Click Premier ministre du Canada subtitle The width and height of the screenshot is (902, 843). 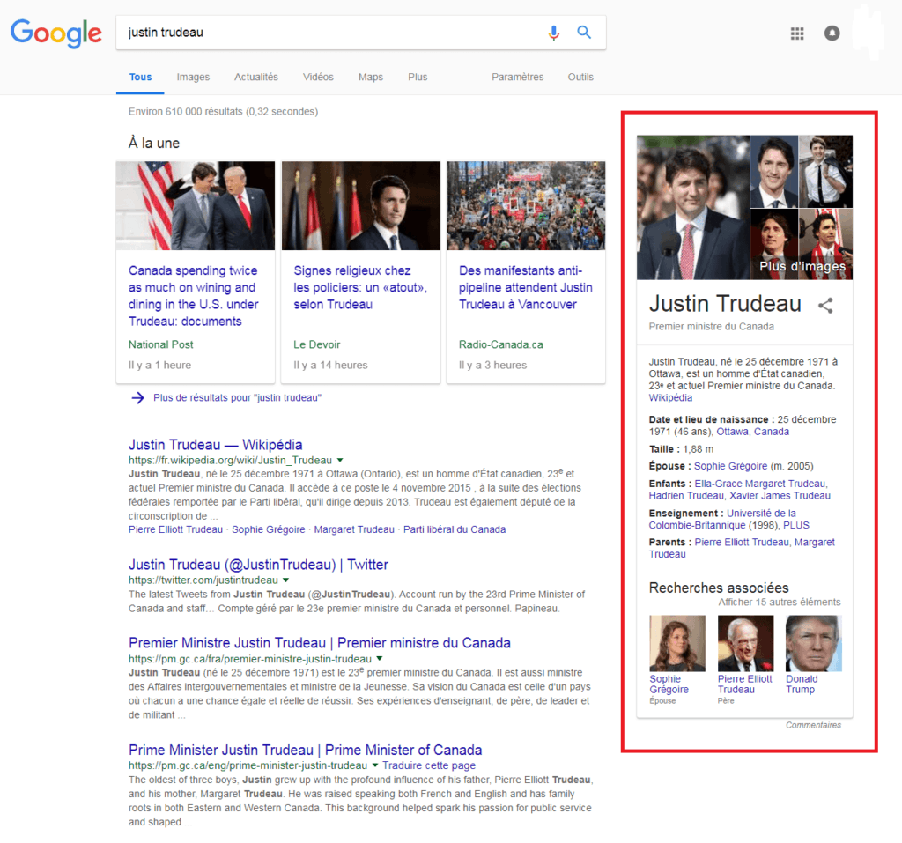(711, 326)
